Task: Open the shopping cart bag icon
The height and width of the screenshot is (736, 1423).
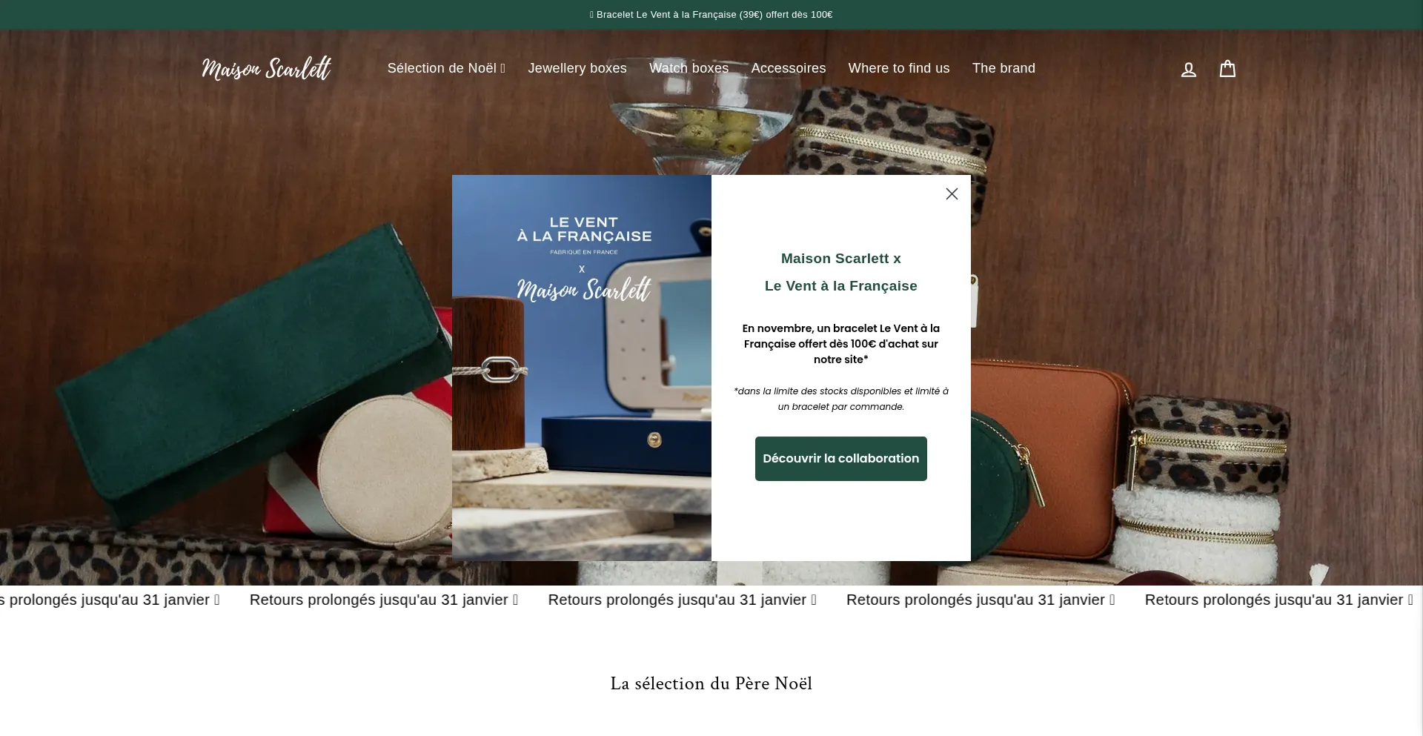Action: point(1227,68)
